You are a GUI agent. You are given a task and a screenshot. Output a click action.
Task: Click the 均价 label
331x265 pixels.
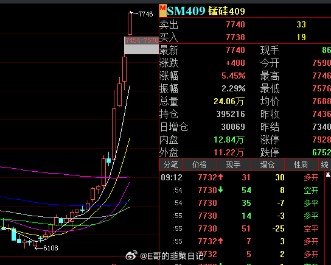click(270, 101)
